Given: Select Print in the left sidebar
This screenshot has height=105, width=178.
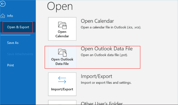Looking at the screenshot, I should pyautogui.click(x=10, y=65).
